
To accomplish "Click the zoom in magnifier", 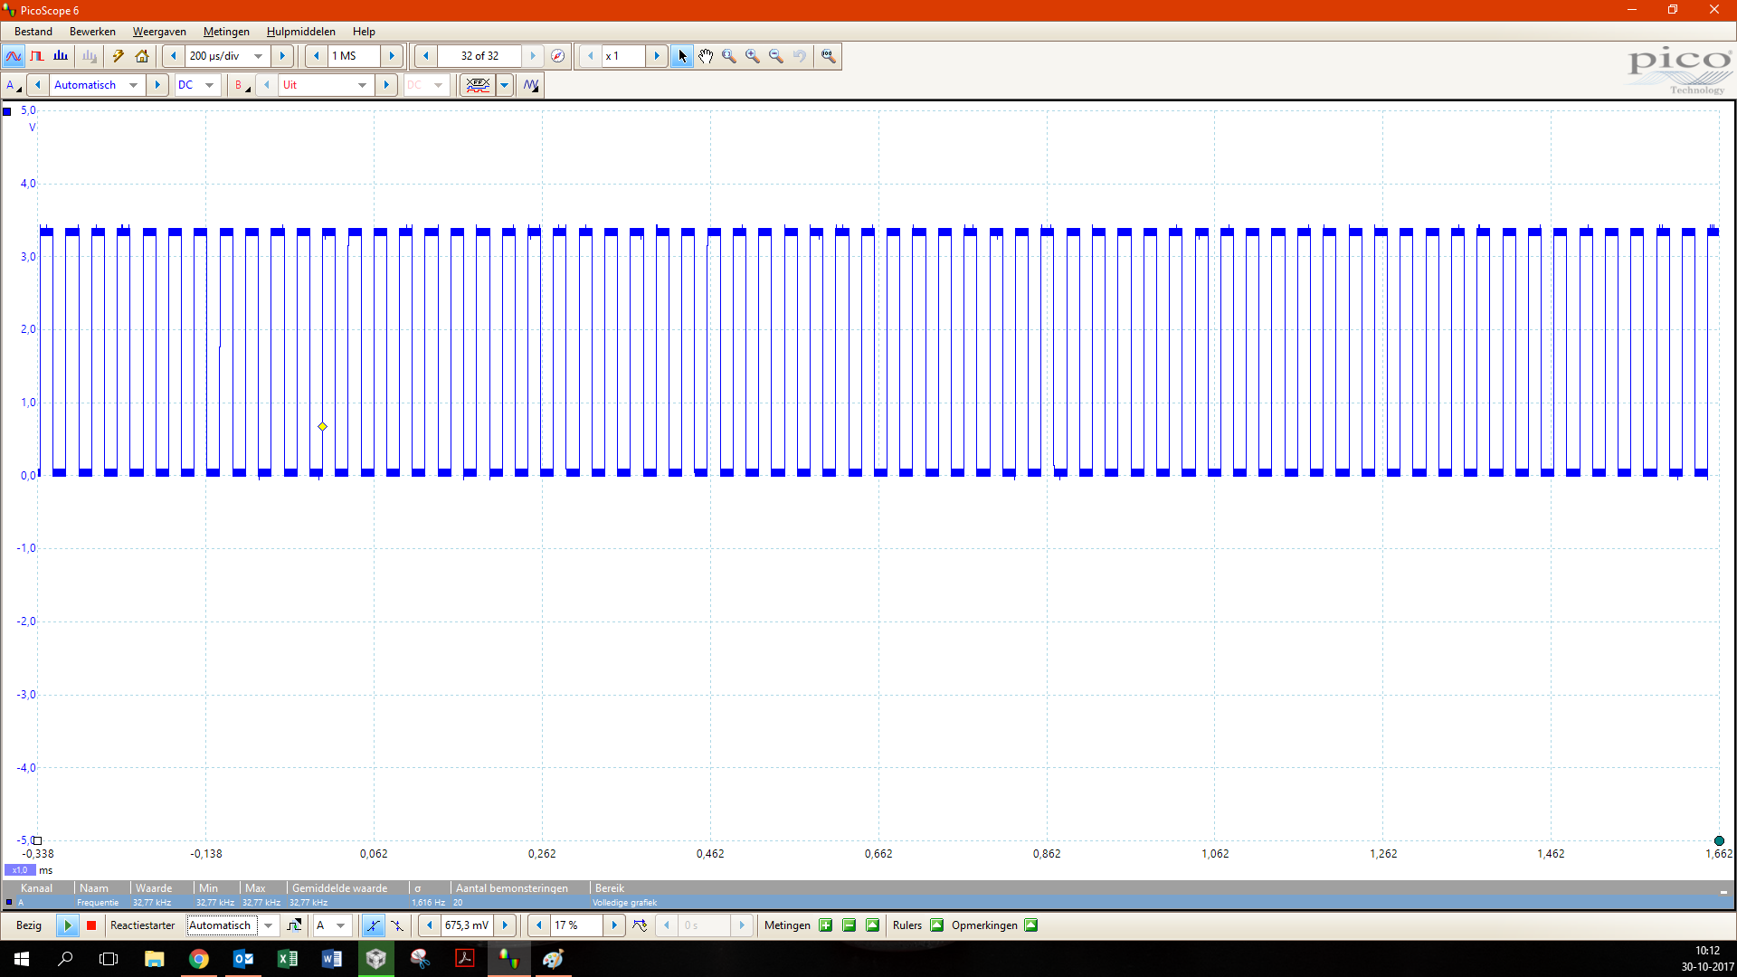I will click(x=753, y=56).
